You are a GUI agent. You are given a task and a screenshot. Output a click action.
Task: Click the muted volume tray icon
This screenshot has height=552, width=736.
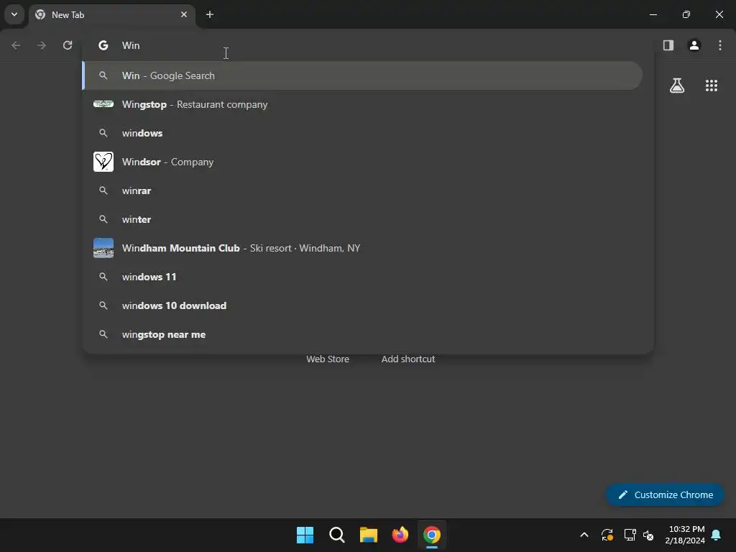pyautogui.click(x=648, y=535)
